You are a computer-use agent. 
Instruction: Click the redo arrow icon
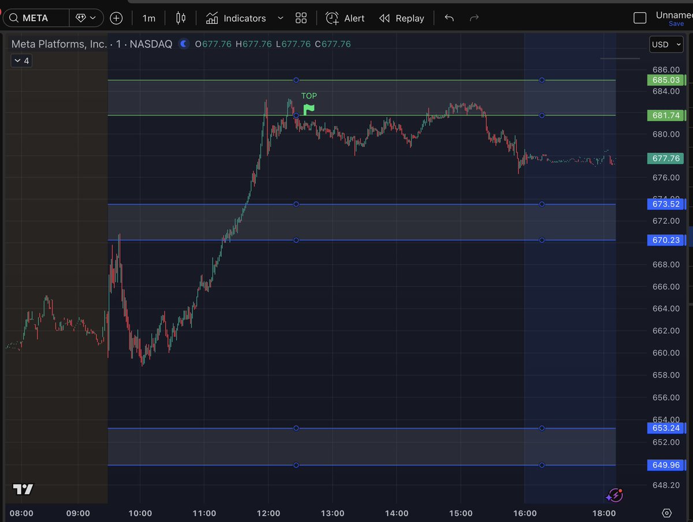coord(474,18)
